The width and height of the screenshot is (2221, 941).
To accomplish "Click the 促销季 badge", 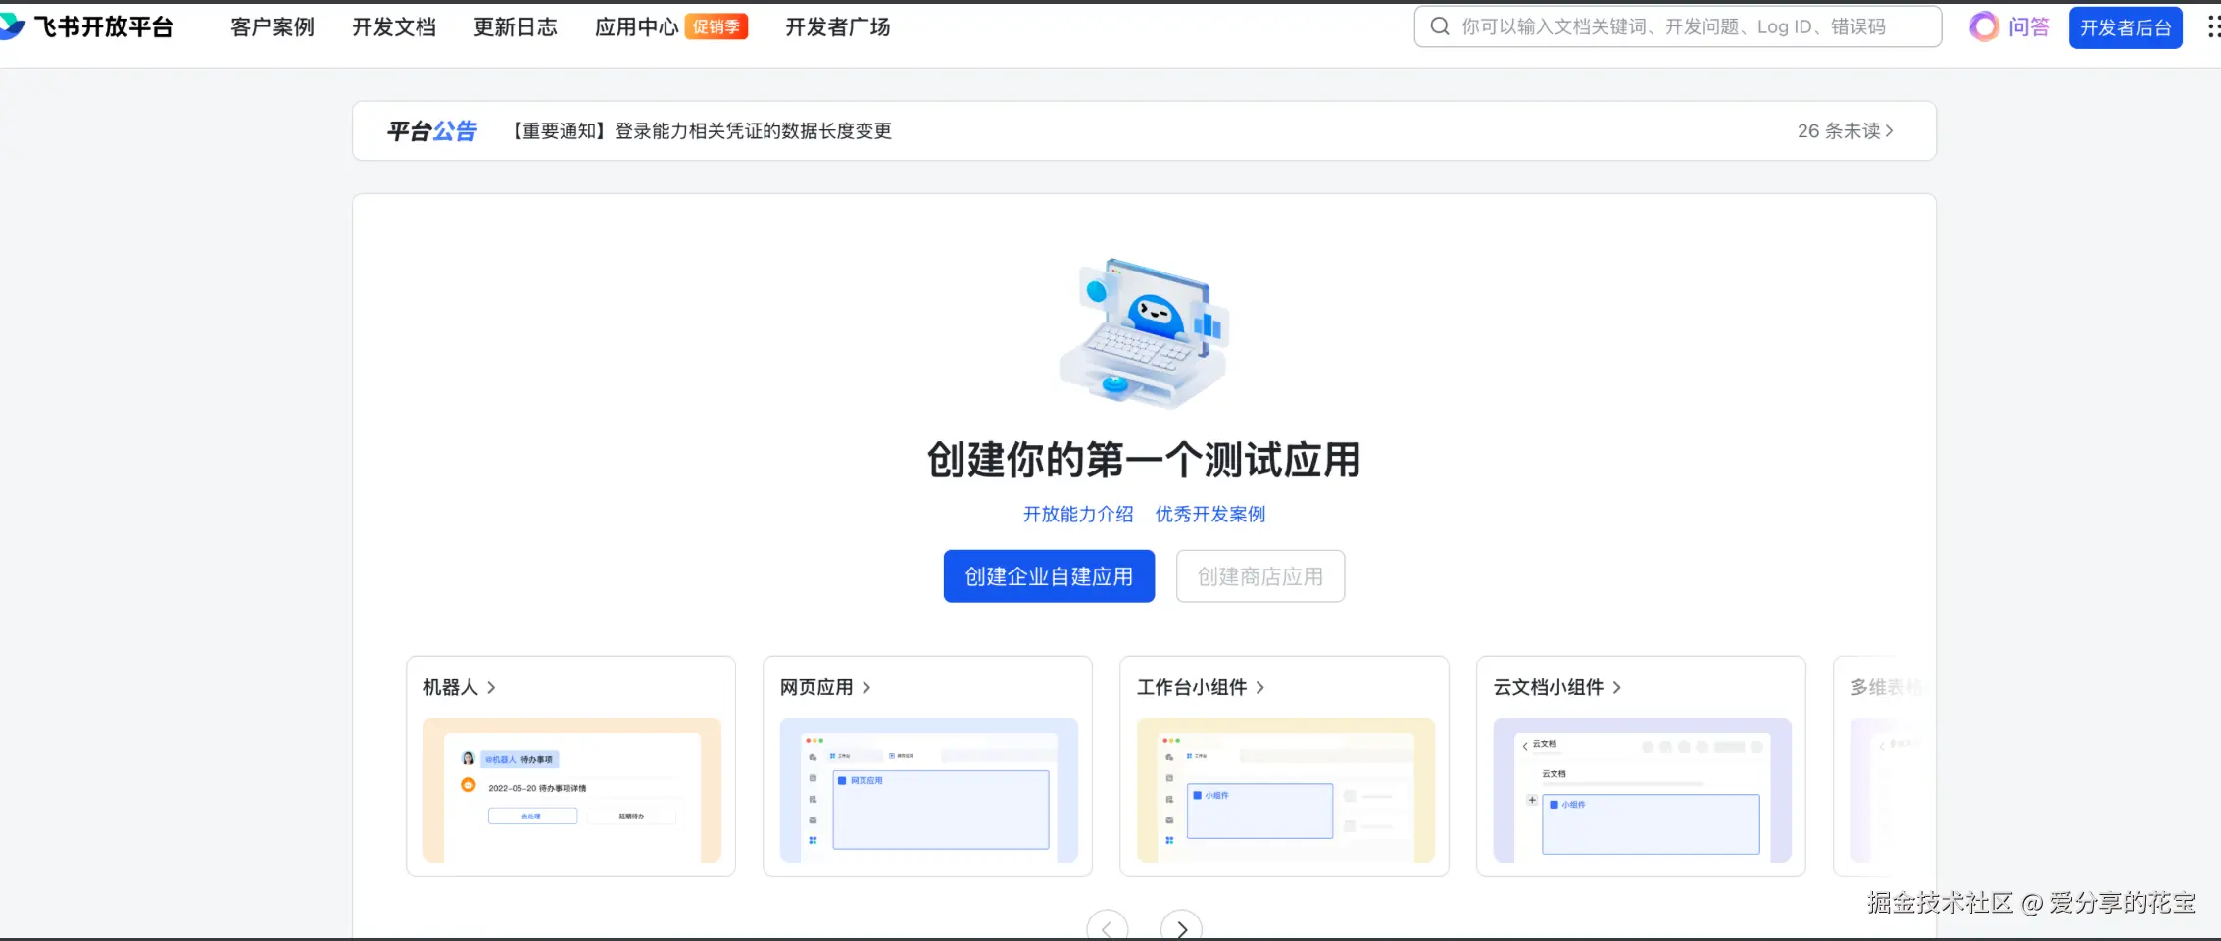I will point(716,26).
